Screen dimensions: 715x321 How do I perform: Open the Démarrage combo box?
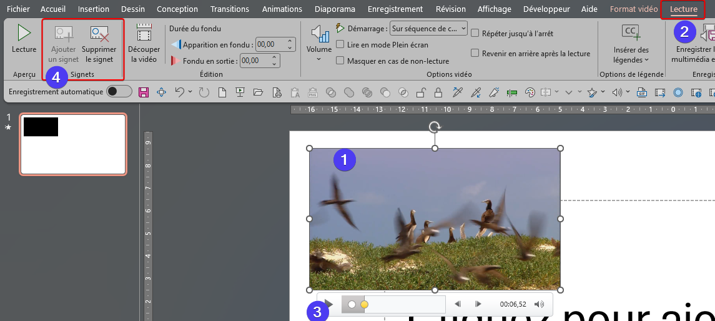pyautogui.click(x=428, y=28)
